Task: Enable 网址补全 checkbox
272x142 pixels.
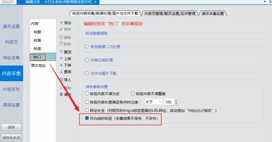Action: pyautogui.click(x=87, y=110)
